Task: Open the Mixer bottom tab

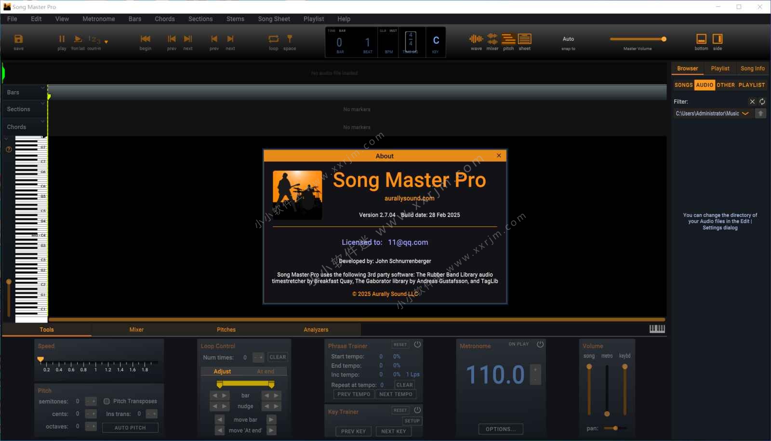Action: [136, 330]
